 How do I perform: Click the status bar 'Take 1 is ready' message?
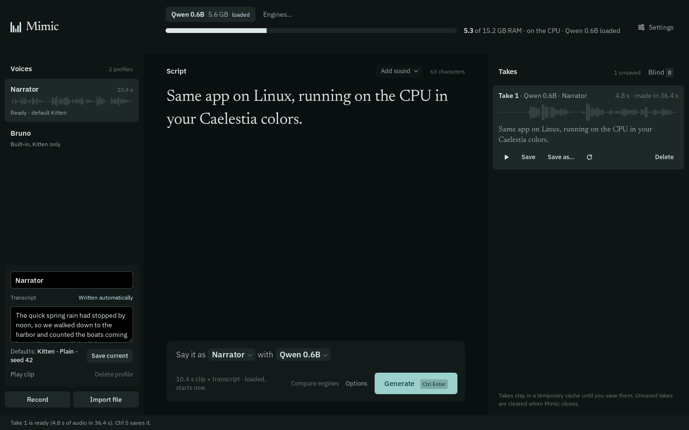pyautogui.click(x=81, y=423)
